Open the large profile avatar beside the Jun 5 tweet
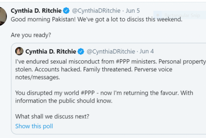The height and width of the screenshot is (138, 206). [3, 16]
